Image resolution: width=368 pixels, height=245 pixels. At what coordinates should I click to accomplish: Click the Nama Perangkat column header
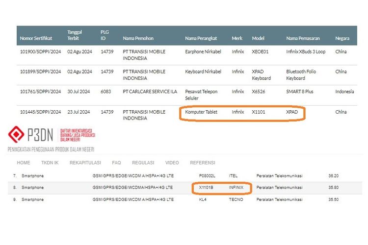pyautogui.click(x=202, y=38)
